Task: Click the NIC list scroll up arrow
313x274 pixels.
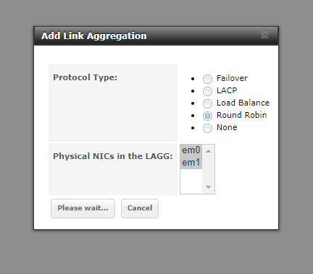Action: coord(208,151)
